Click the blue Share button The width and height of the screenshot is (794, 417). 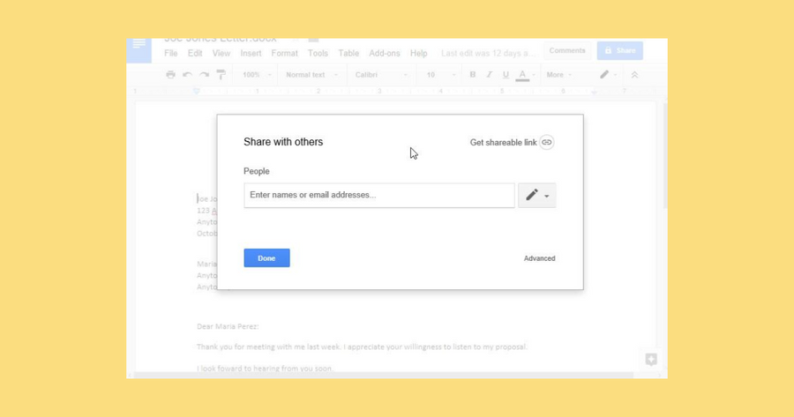point(620,50)
